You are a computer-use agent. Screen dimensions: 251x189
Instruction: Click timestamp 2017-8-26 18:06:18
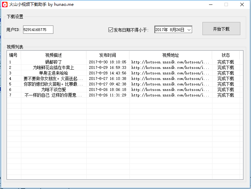coord(107,90)
